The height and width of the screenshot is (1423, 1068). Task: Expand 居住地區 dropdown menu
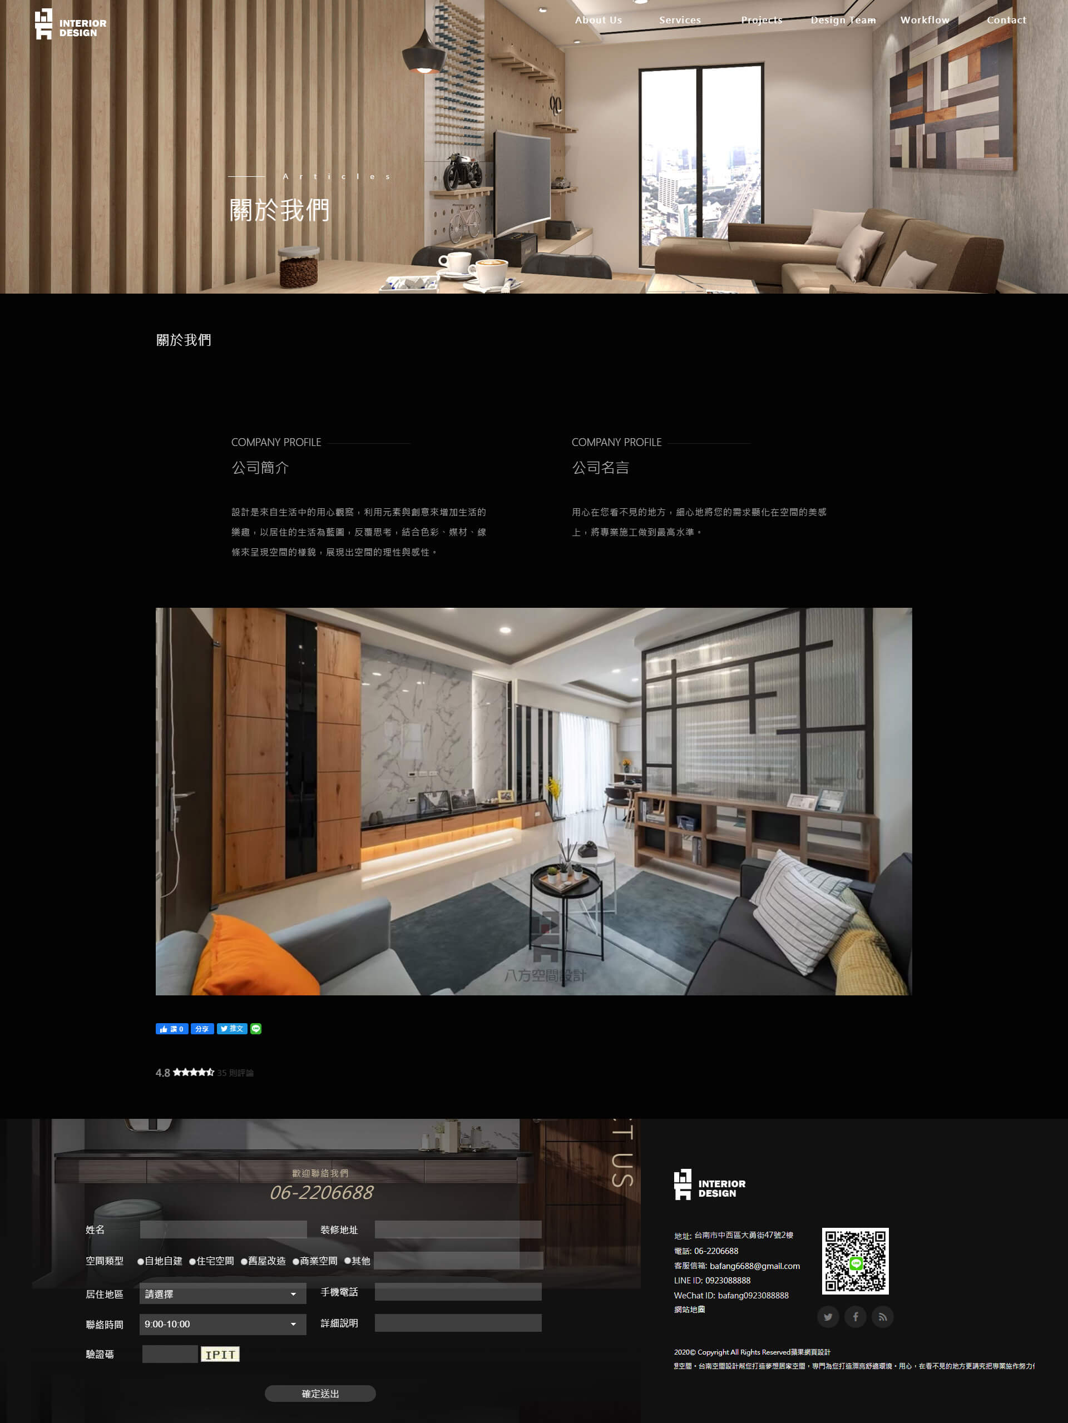[217, 1293]
